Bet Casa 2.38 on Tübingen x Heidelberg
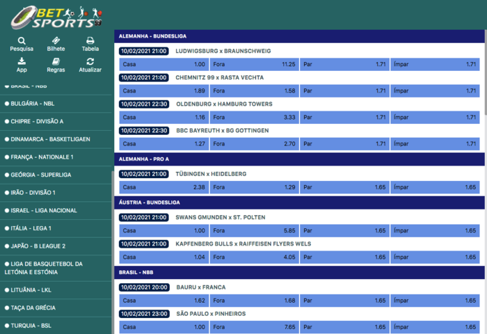487x334 pixels. click(x=163, y=187)
